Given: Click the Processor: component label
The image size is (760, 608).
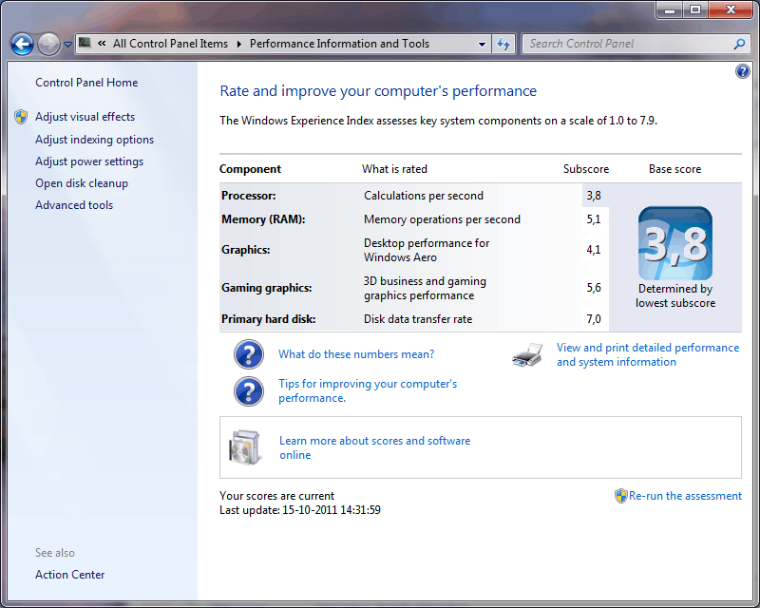Looking at the screenshot, I should pyautogui.click(x=249, y=196).
